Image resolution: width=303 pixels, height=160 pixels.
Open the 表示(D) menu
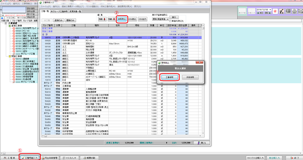[137, 7]
